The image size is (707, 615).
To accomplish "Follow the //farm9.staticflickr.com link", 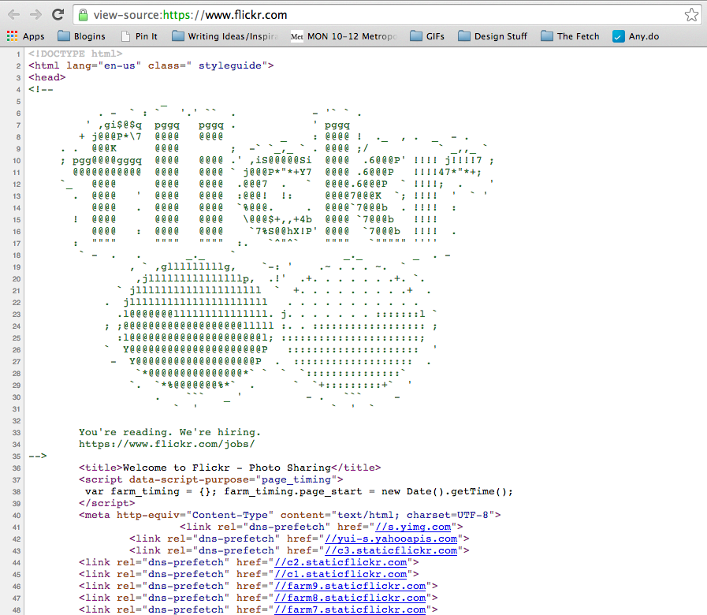I will (x=350, y=586).
